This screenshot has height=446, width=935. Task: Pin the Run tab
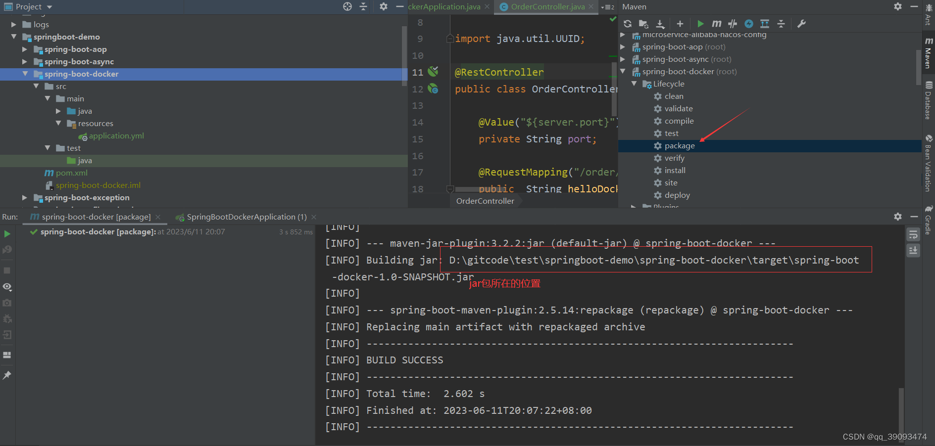click(7, 375)
